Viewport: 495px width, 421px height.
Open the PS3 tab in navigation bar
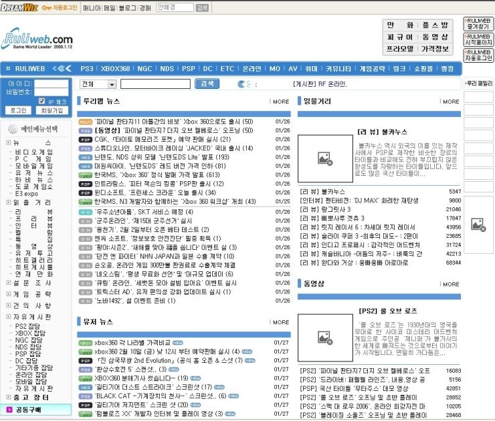tap(86, 69)
